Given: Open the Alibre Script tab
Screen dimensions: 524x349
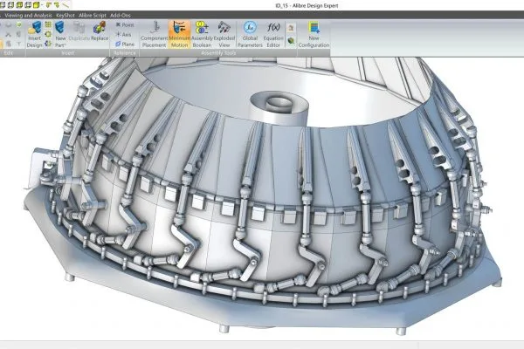Looking at the screenshot, I should coord(93,16).
